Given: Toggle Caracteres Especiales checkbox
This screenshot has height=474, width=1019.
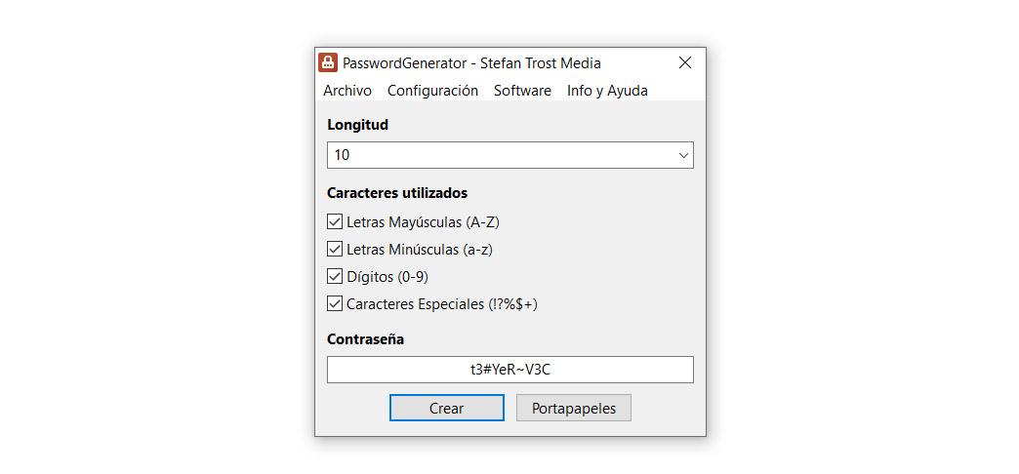Looking at the screenshot, I should [x=335, y=304].
